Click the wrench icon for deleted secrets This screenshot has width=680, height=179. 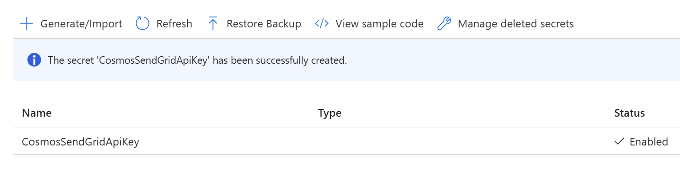pyautogui.click(x=444, y=24)
